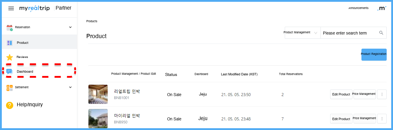
Task: Expand the Settlement menu chevron
Action: click(x=70, y=87)
